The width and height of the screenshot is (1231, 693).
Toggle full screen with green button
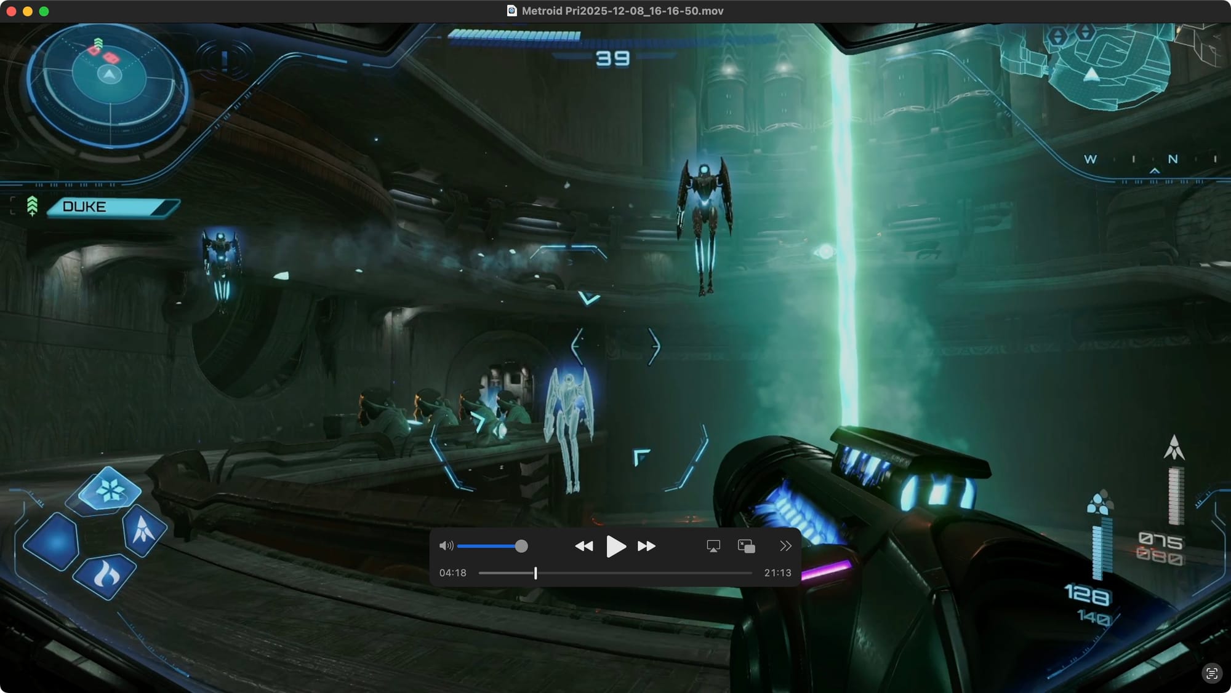[x=44, y=11]
